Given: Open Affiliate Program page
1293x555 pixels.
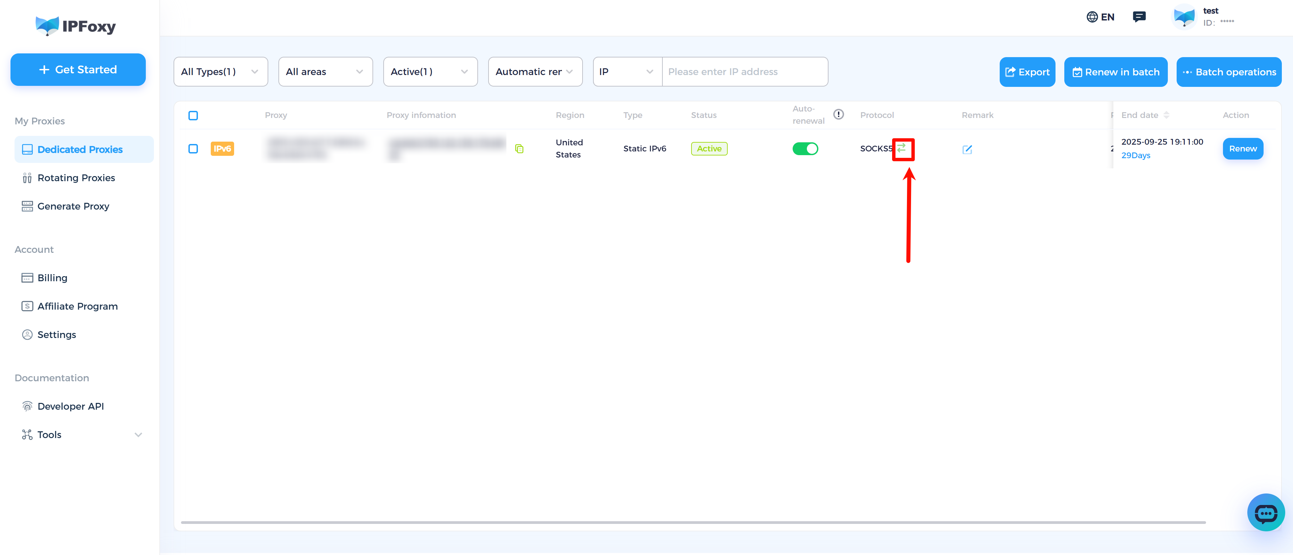Looking at the screenshot, I should pyautogui.click(x=77, y=306).
